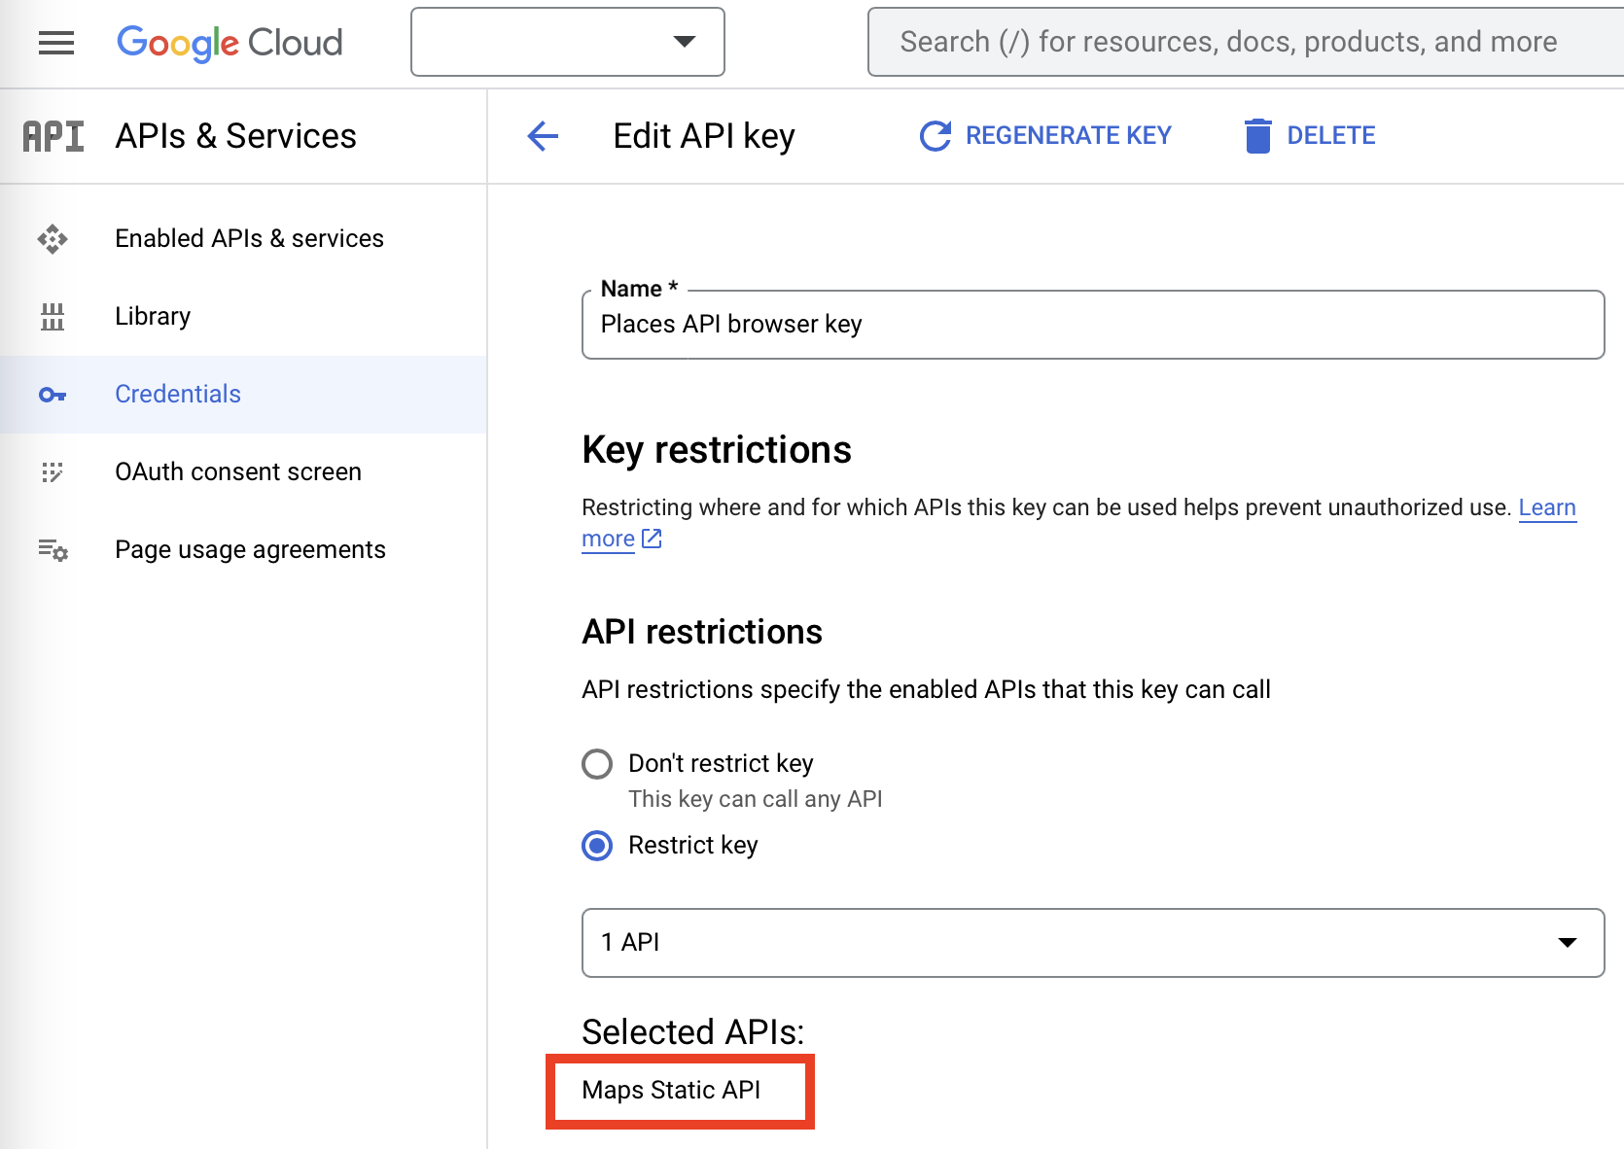This screenshot has height=1149, width=1624.
Task: Open the Page usage agreements icon
Action: [x=53, y=549]
